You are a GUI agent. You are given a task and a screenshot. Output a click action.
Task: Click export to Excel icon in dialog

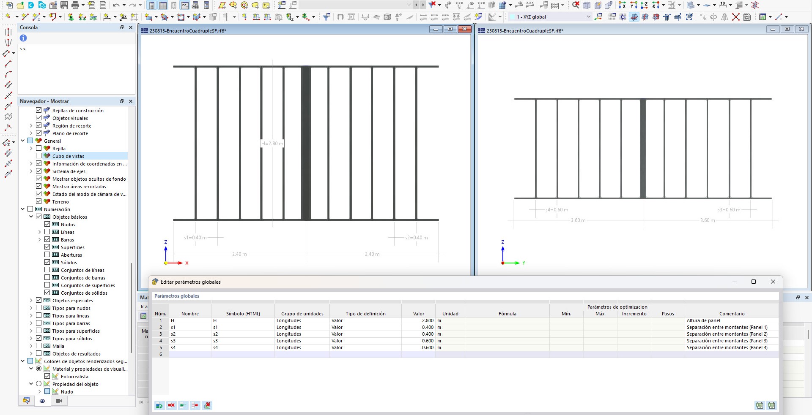point(771,405)
